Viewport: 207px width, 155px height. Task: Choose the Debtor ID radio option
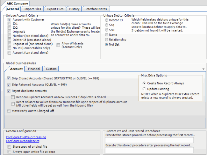click(106, 20)
